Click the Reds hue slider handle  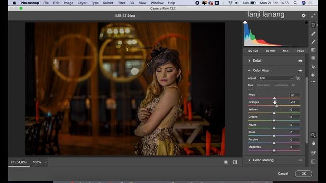tap(274, 98)
